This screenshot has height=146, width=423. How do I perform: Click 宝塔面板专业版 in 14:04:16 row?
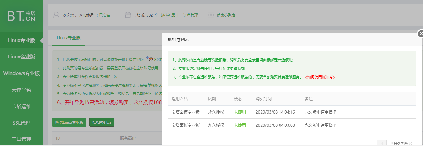click(x=186, y=112)
